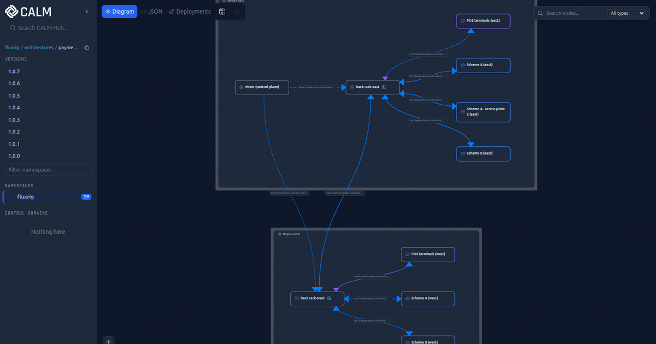Click Scheme A access point 2 card icon

tap(462, 112)
